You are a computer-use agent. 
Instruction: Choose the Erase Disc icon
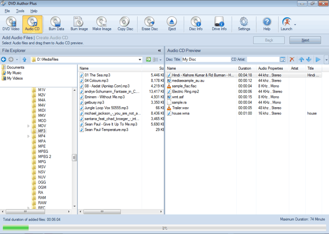tap(149, 24)
